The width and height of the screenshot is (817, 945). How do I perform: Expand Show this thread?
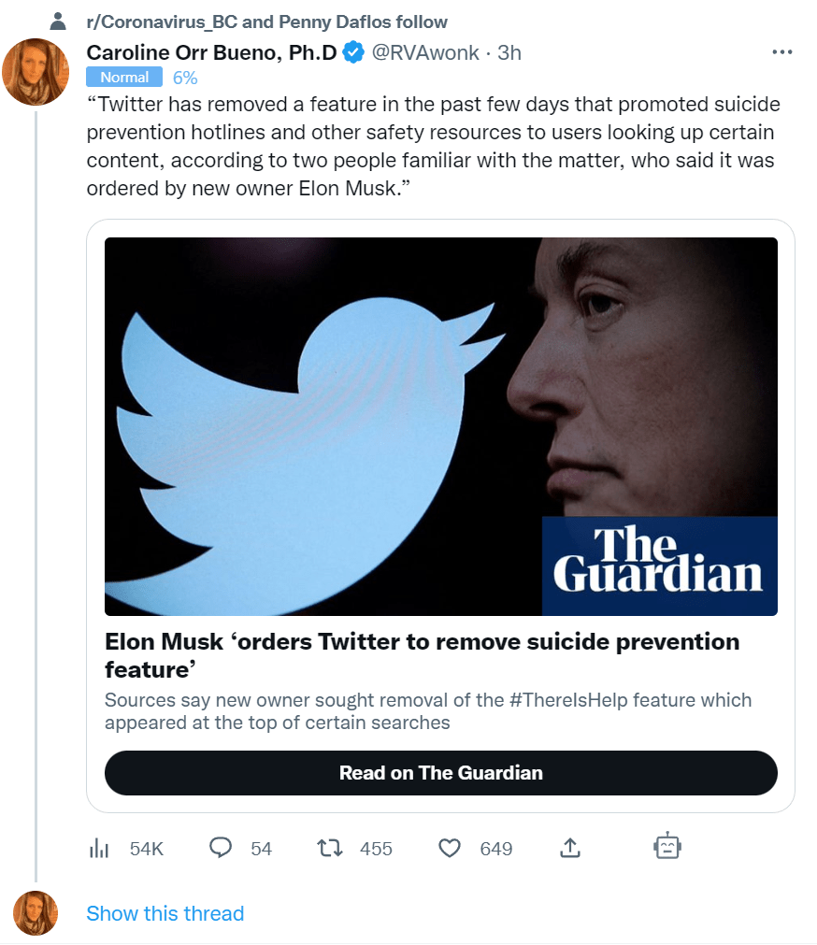pos(165,913)
